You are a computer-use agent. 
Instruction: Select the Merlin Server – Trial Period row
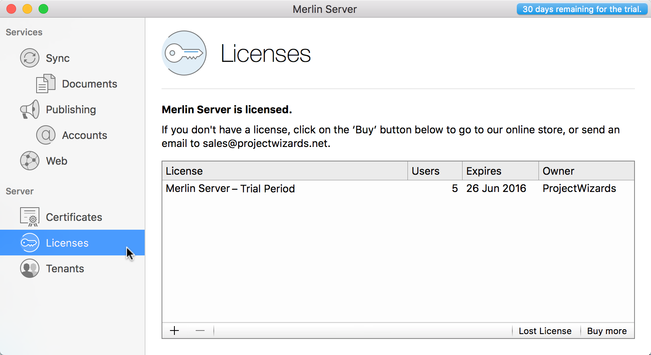(x=398, y=188)
